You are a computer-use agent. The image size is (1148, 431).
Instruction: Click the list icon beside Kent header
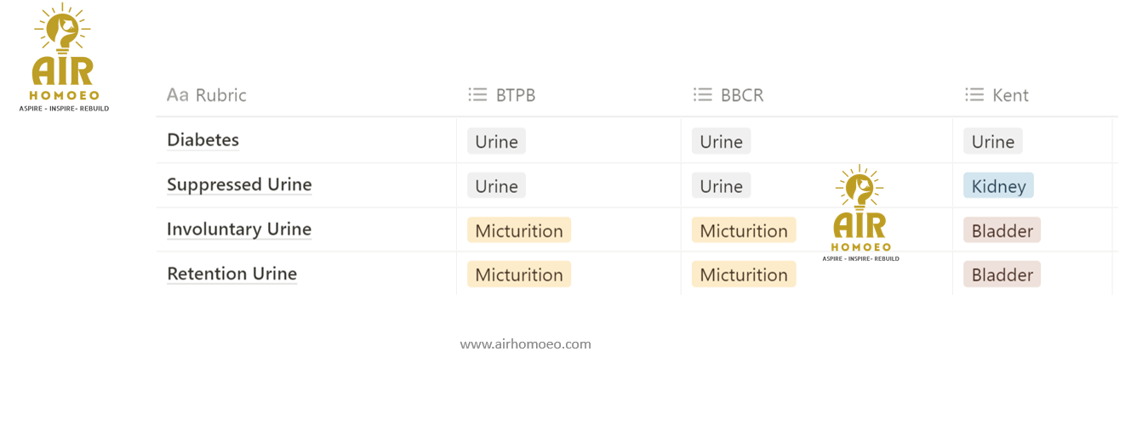(974, 94)
